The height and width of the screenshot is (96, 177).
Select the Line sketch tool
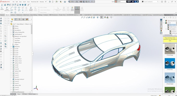pos(11,8)
